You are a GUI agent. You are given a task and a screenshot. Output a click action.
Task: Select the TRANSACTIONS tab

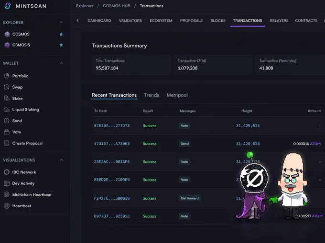248,20
